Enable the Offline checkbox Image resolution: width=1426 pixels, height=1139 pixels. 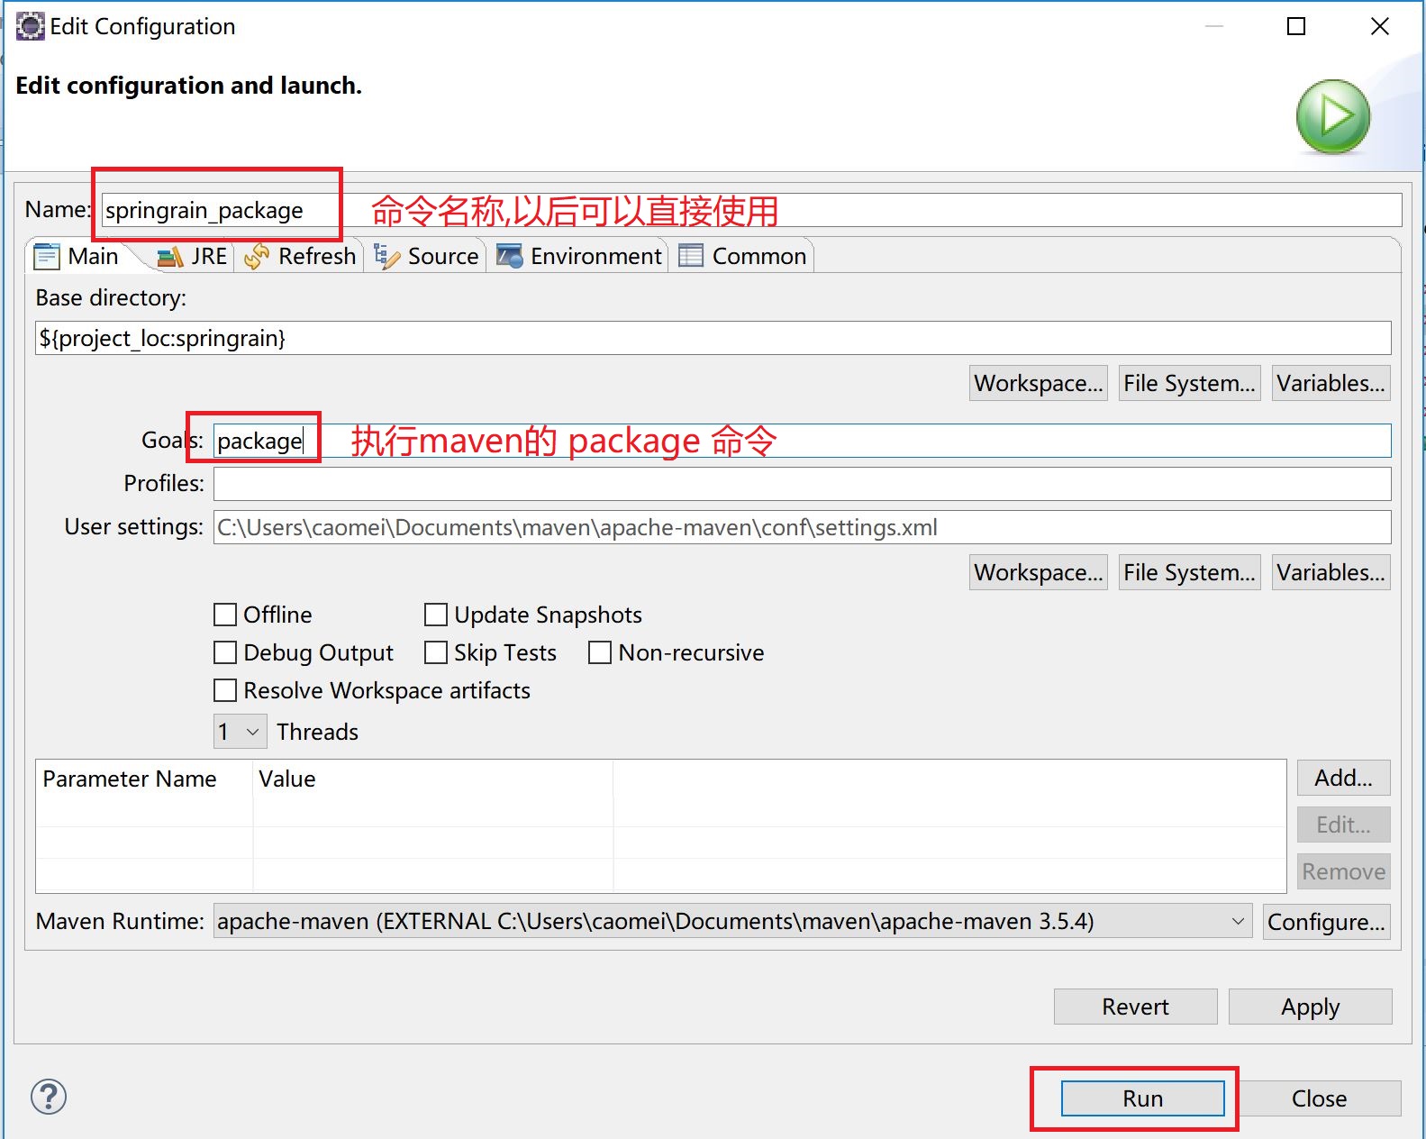pos(225,615)
